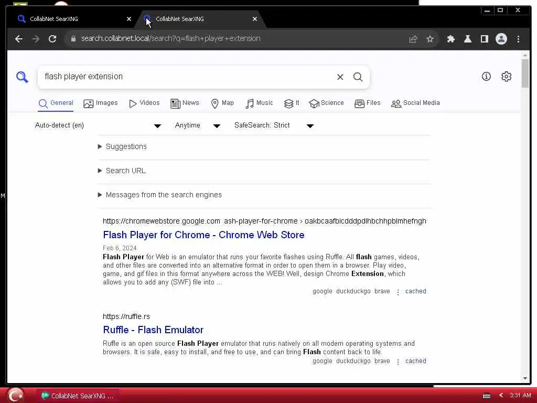Toggle the browser side panel icon

tap(484, 39)
